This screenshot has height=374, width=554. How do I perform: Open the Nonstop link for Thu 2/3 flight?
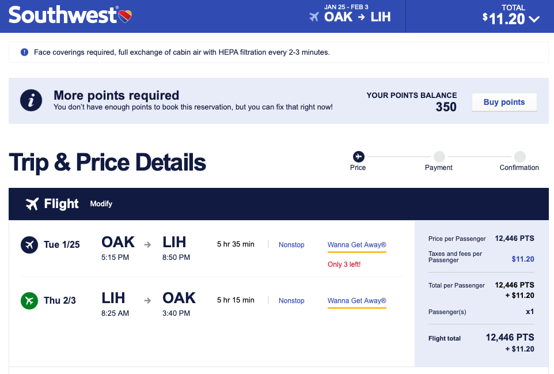coord(291,301)
